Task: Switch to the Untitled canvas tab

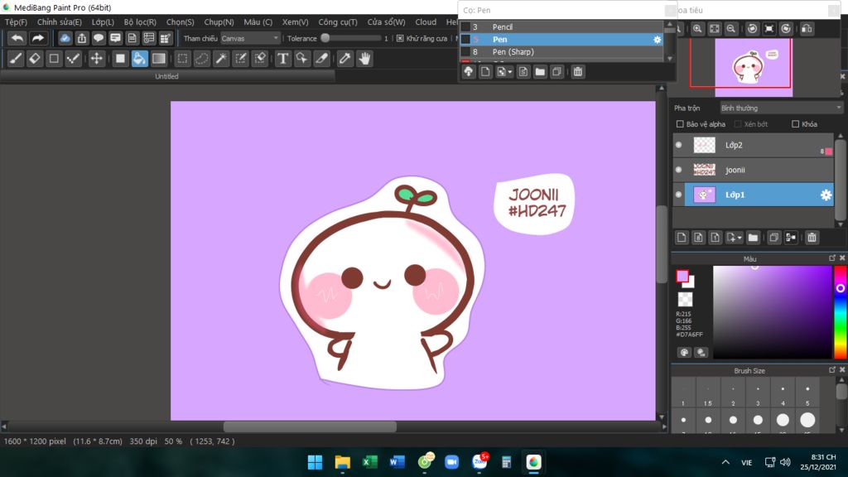Action: [x=166, y=76]
